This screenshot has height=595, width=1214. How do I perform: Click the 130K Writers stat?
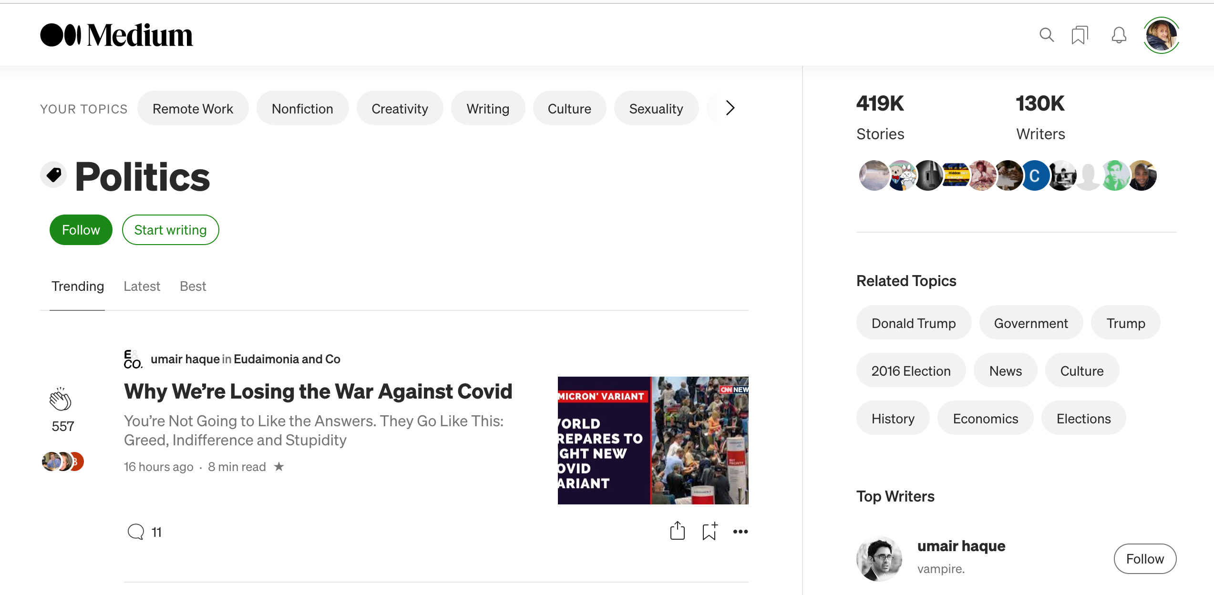point(1040,117)
